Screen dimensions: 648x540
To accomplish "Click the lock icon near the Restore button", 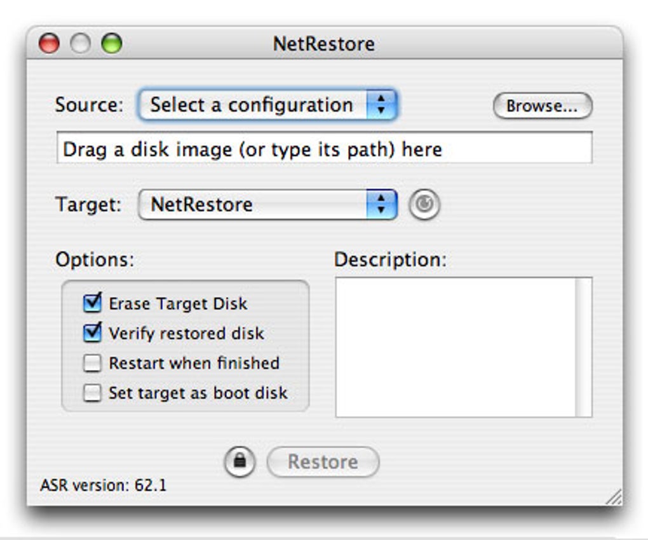I will coord(240,461).
